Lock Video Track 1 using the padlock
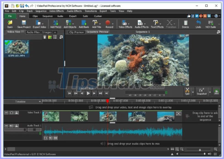 pos(17,113)
